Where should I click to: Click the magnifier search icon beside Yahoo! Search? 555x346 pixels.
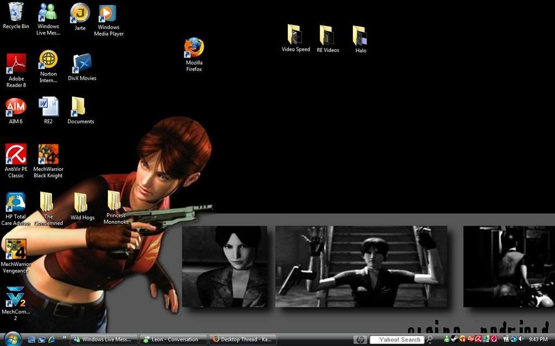(x=429, y=340)
